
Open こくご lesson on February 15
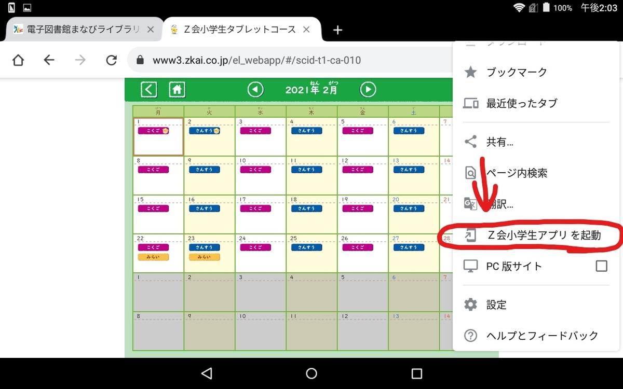pyautogui.click(x=153, y=209)
